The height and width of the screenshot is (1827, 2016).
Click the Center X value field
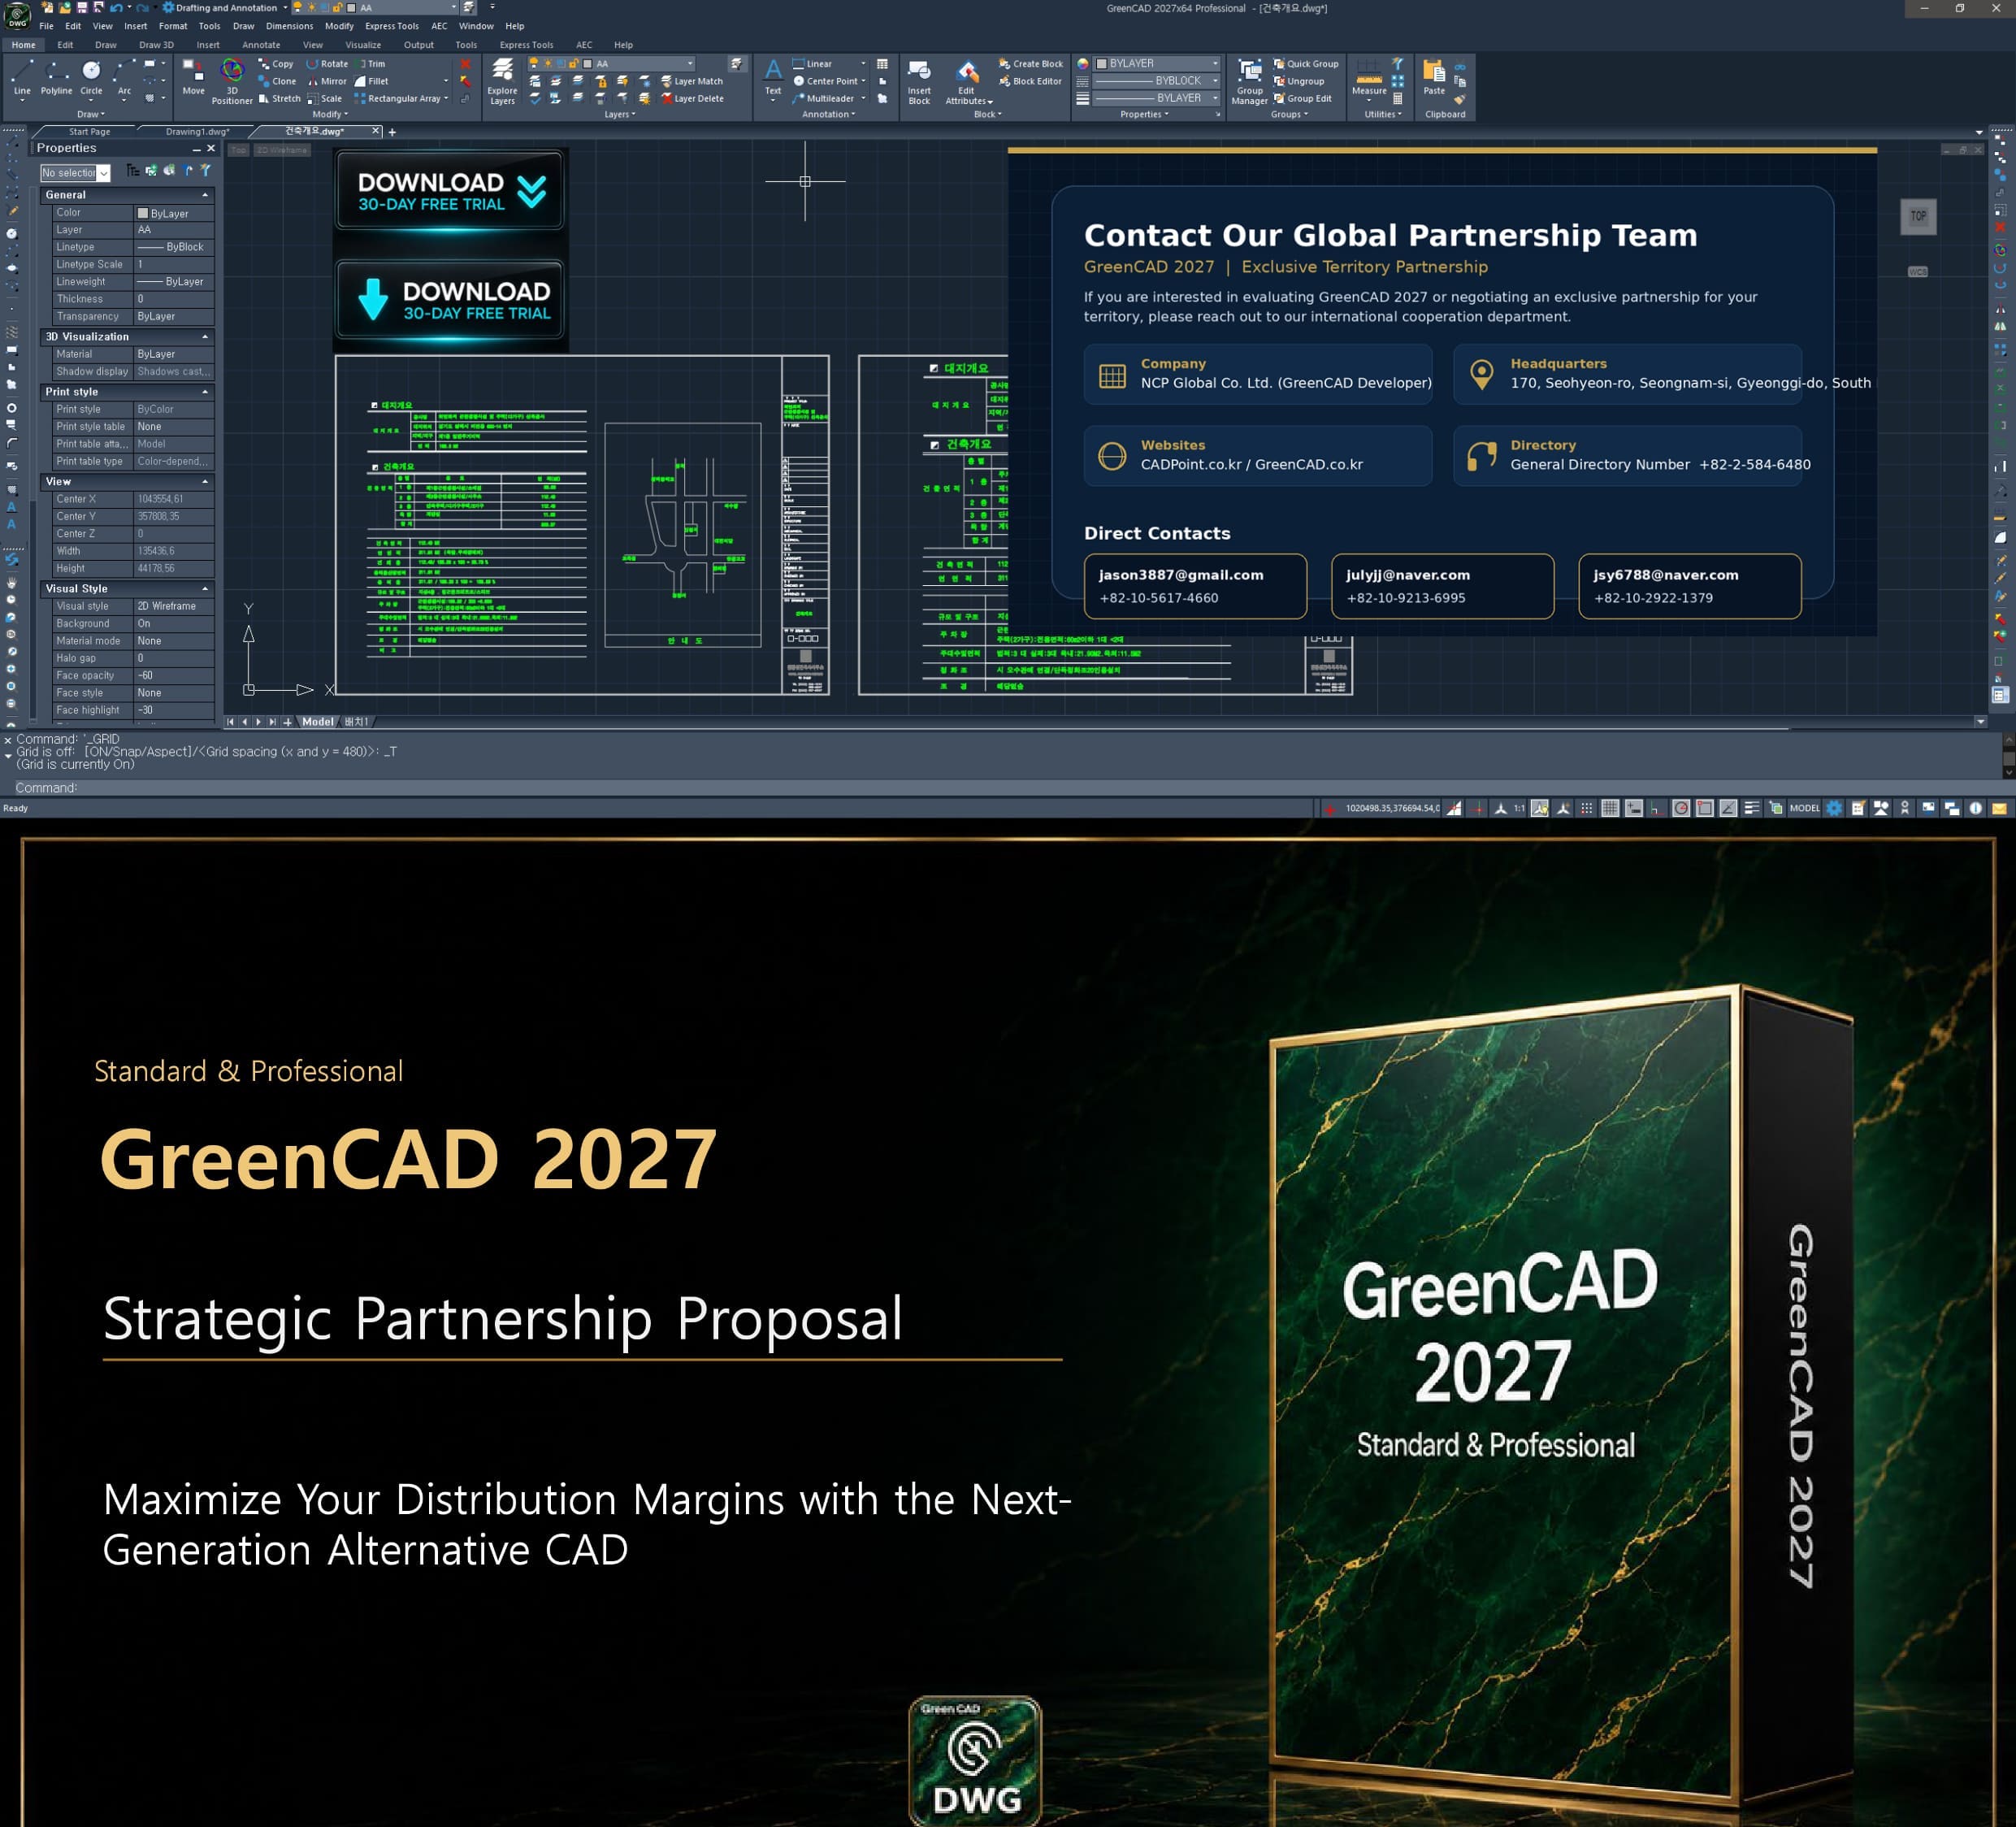(174, 499)
